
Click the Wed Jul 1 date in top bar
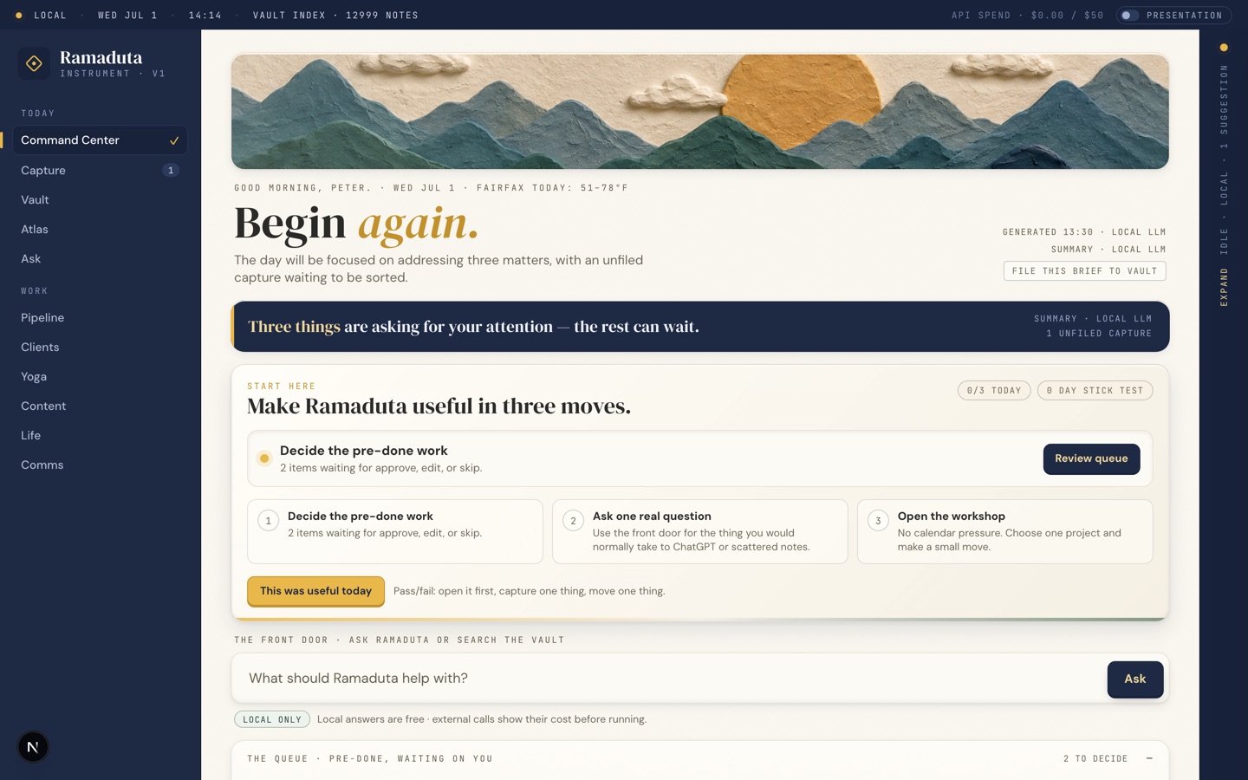pyautogui.click(x=127, y=16)
